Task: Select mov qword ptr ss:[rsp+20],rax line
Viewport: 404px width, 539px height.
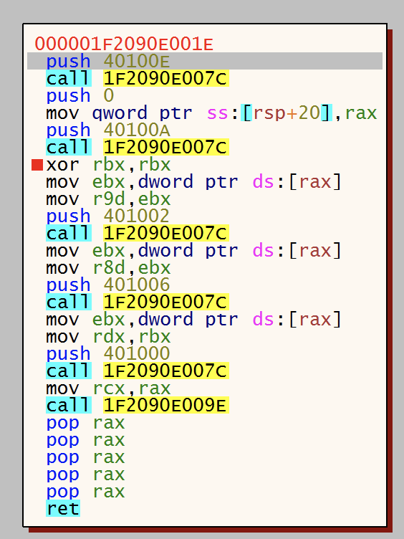Action: click(x=211, y=113)
